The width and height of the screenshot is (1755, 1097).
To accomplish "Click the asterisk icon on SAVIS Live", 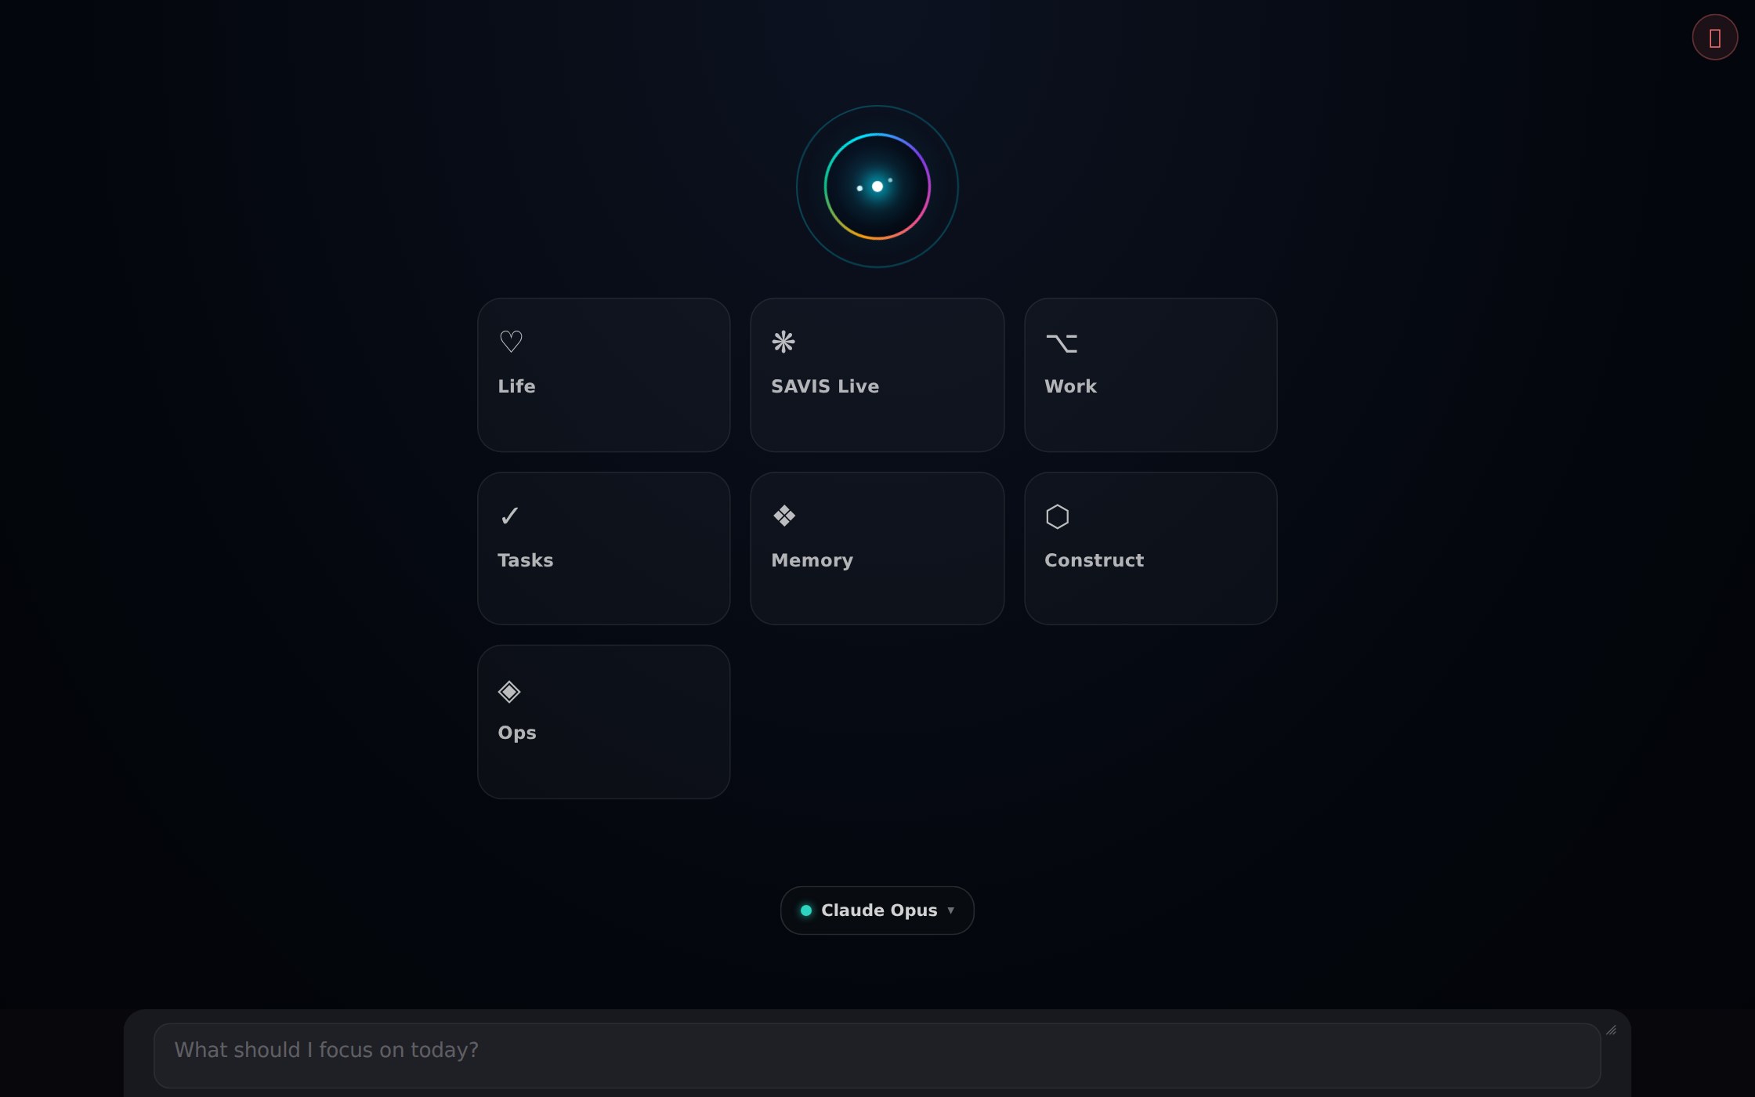I will tap(783, 342).
